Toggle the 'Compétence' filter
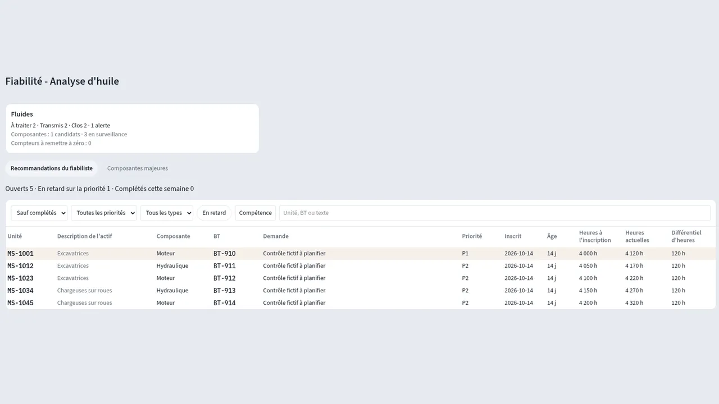 (255, 213)
